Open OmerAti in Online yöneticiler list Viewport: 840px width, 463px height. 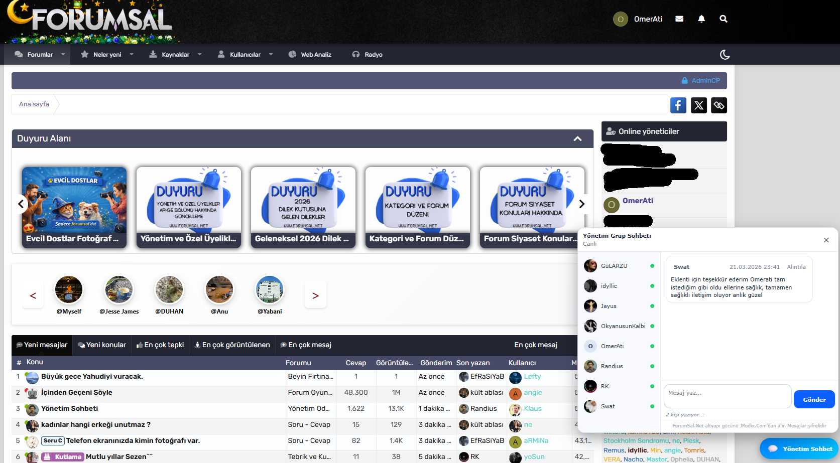638,201
